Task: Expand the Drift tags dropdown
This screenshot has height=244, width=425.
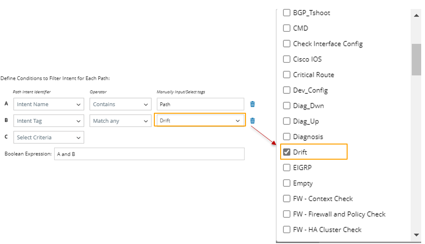Action: pyautogui.click(x=200, y=121)
